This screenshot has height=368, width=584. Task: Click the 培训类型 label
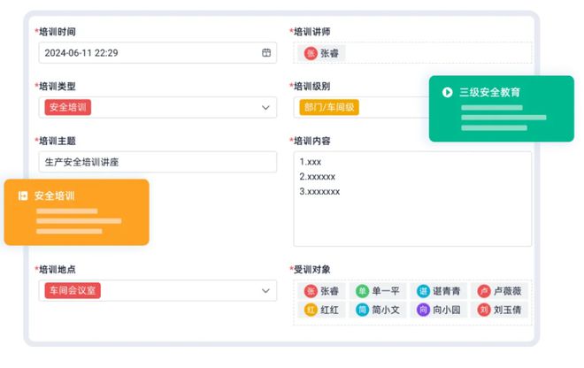[x=57, y=87]
